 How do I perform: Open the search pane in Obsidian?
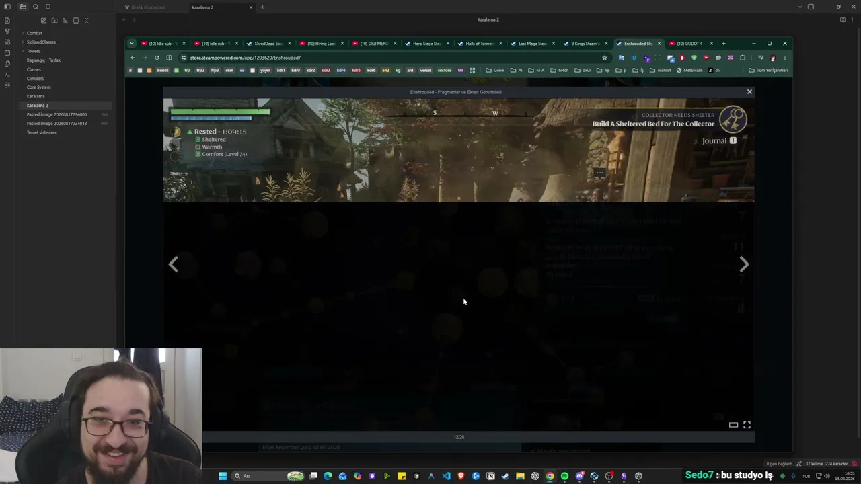click(x=36, y=7)
